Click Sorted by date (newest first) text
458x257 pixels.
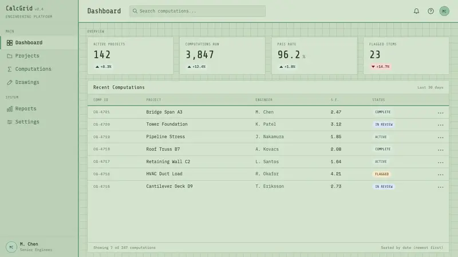pyautogui.click(x=412, y=248)
